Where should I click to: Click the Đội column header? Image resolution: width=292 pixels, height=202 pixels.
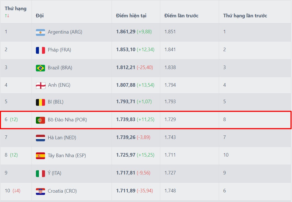click(40, 16)
